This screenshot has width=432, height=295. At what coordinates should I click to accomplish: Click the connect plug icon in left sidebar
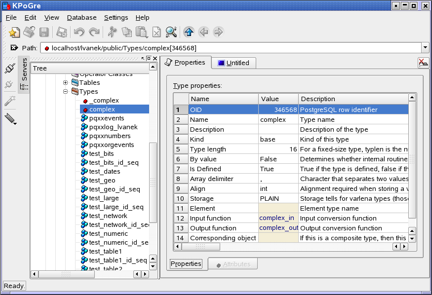9,68
